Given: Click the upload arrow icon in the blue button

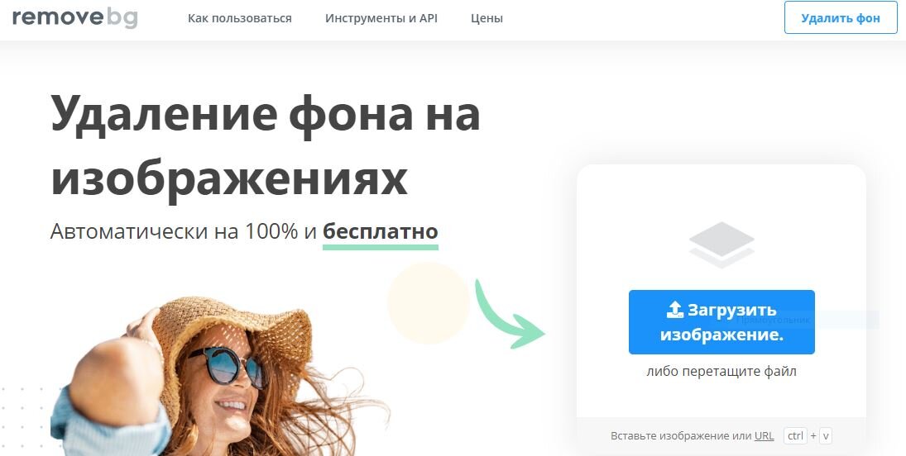Looking at the screenshot, I should [x=675, y=310].
